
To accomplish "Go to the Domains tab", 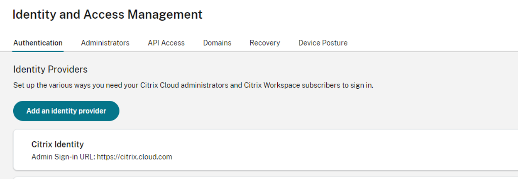I will tap(217, 43).
